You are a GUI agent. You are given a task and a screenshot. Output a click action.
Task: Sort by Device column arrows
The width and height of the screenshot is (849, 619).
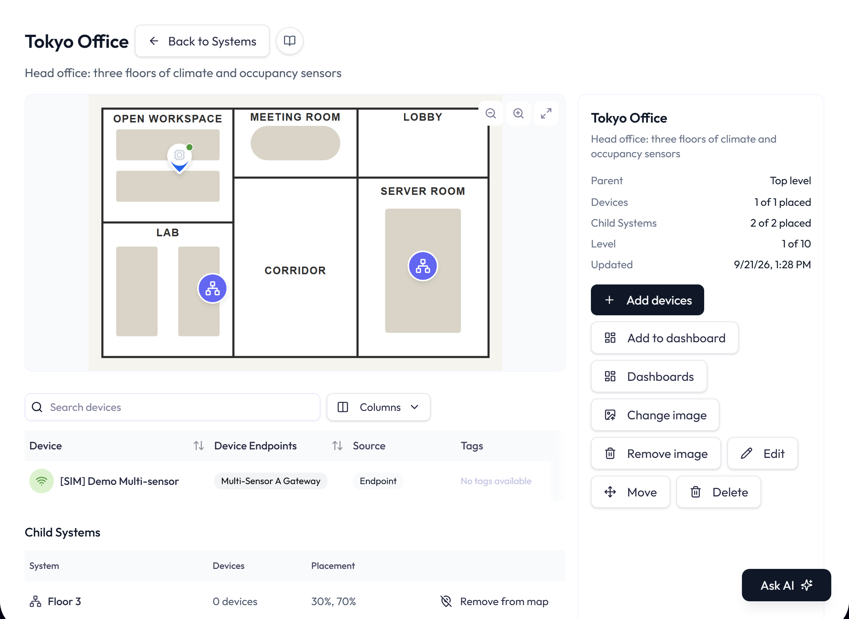(x=199, y=446)
